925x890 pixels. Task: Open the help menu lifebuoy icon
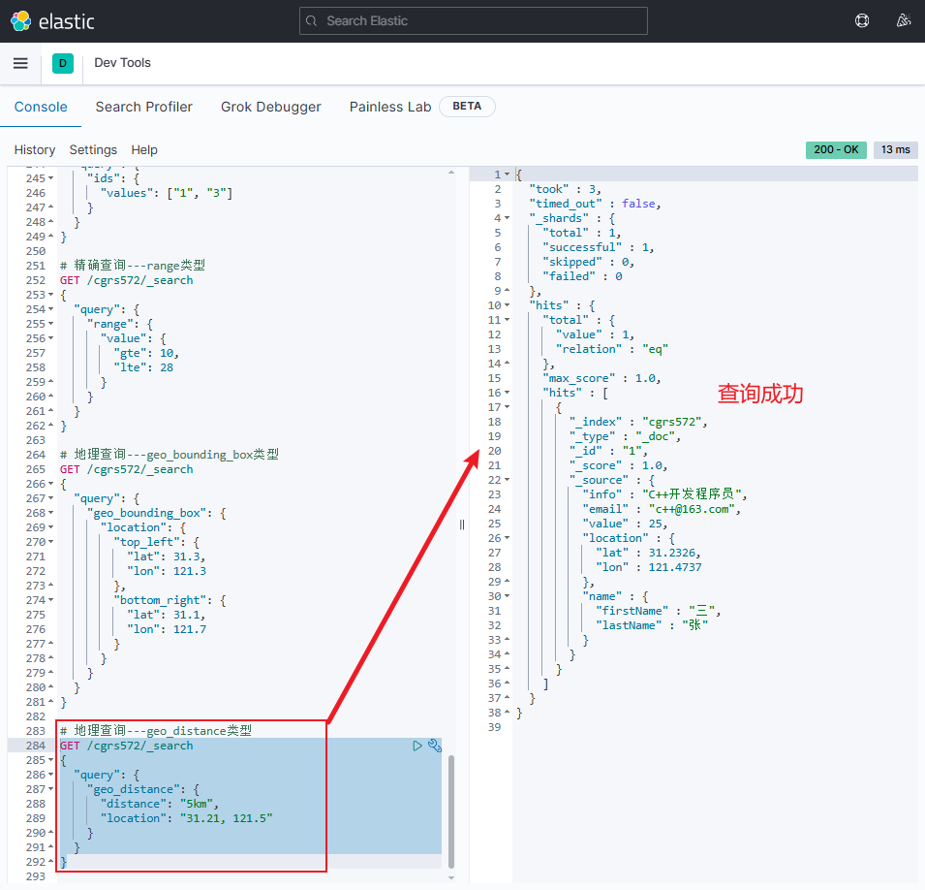[x=862, y=21]
